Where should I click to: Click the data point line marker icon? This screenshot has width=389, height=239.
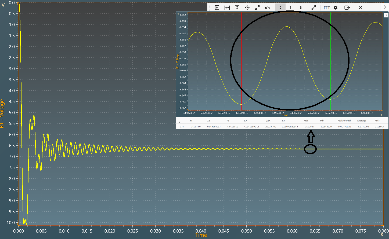click(314, 8)
